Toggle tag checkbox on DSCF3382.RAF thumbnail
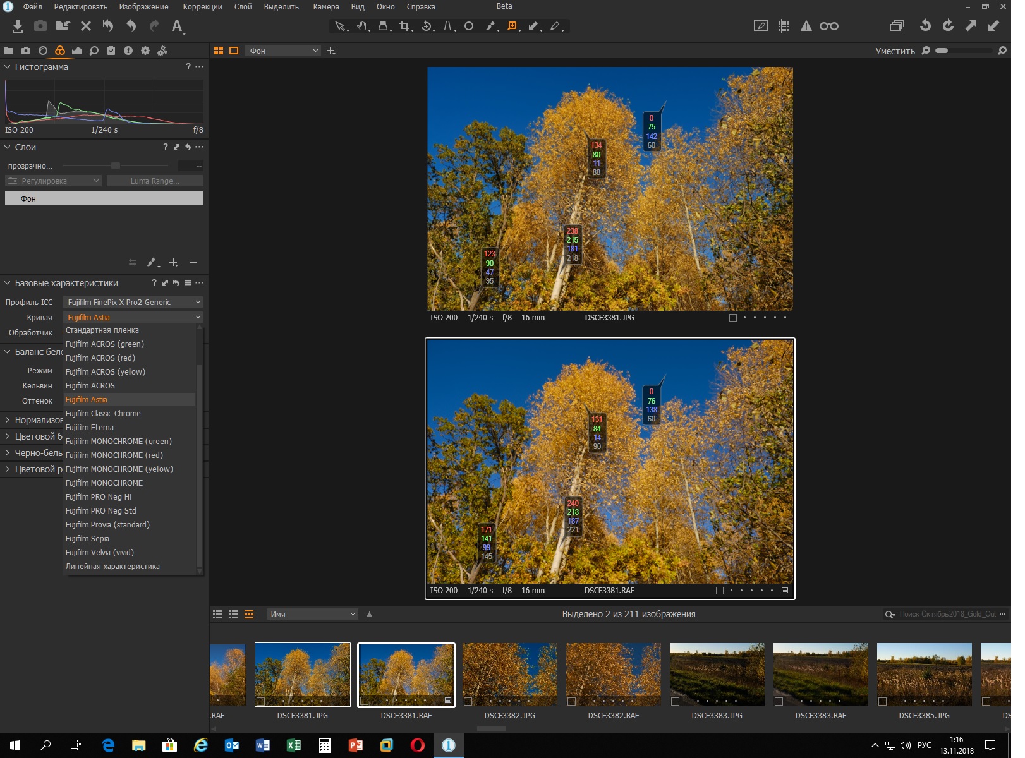 pyautogui.click(x=572, y=701)
